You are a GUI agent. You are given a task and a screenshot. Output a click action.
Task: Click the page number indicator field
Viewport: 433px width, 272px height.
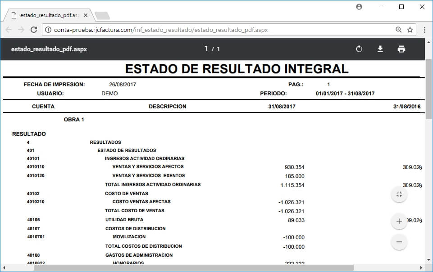click(206, 49)
